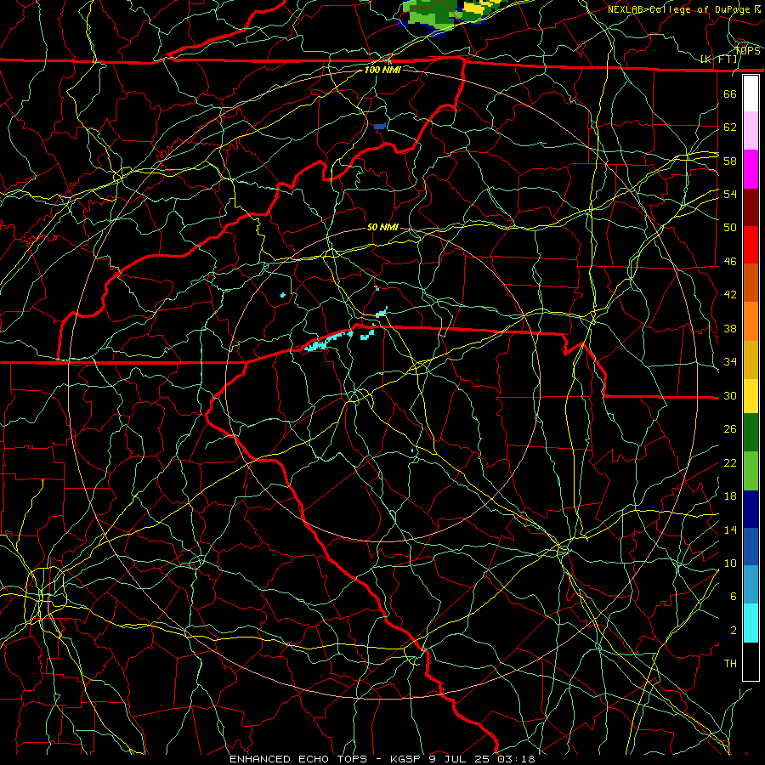Viewport: 765px width, 765px height.
Task: Pick the magenta legend color block
Action: click(751, 169)
